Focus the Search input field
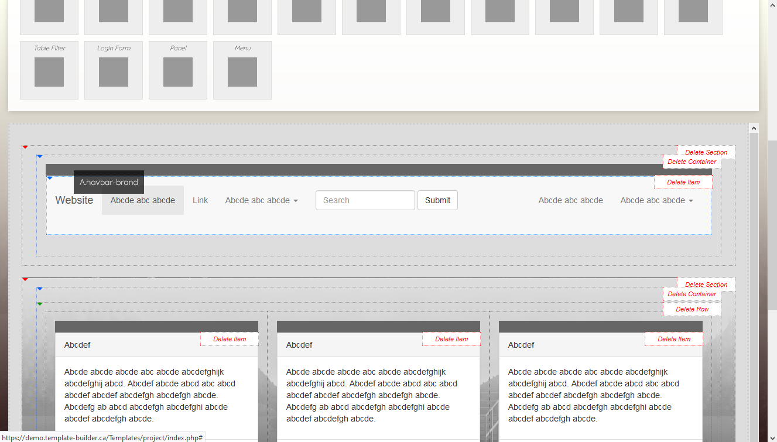The width and height of the screenshot is (777, 442). 365,200
